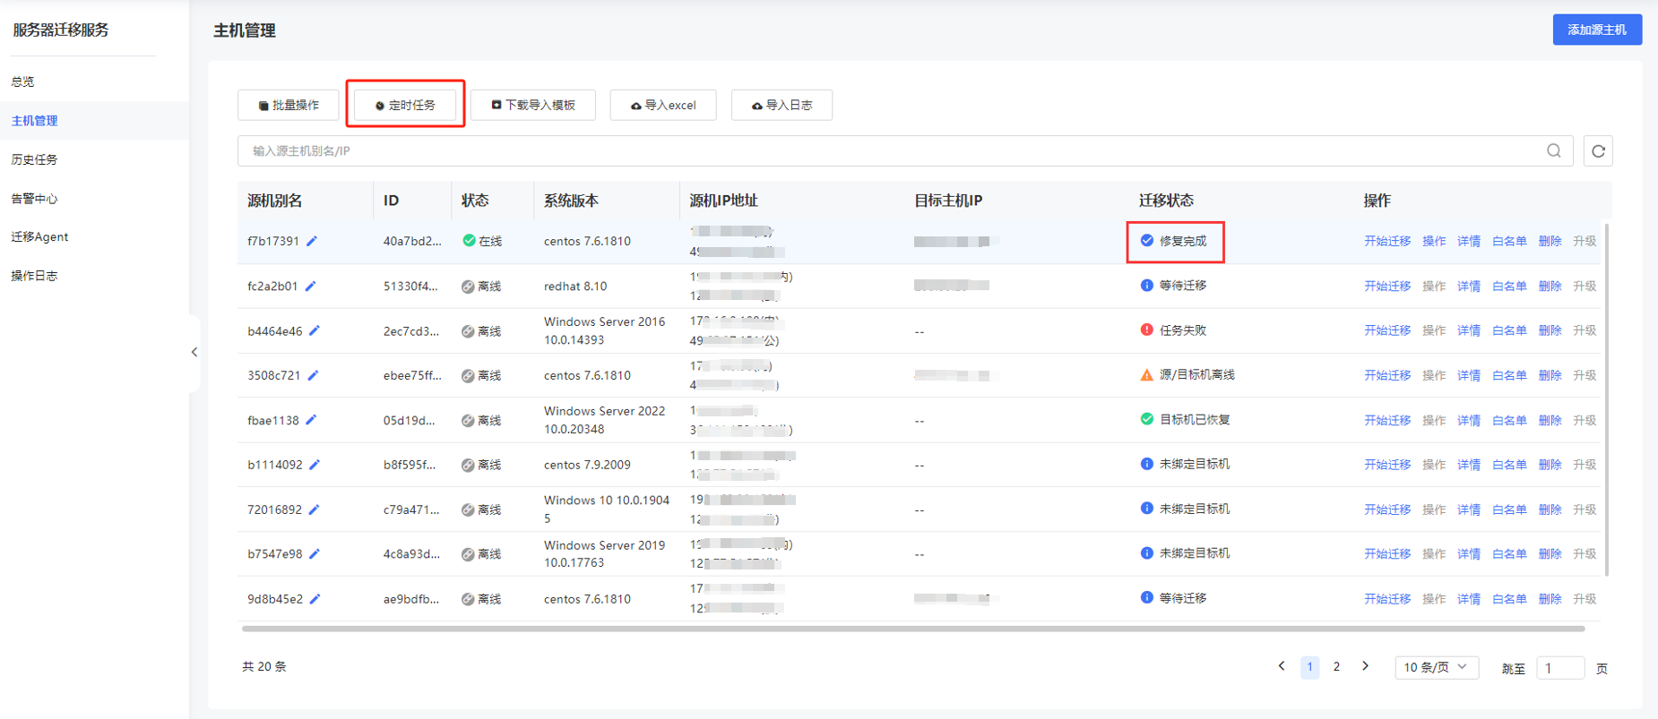1658x719 pixels.
Task: Click 修复完成 status text
Action: pos(1183,241)
